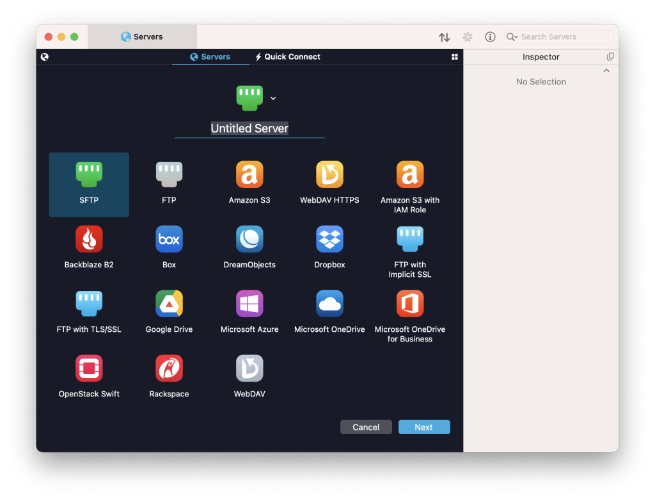
Task: Click the Inspector panel title
Action: (541, 57)
